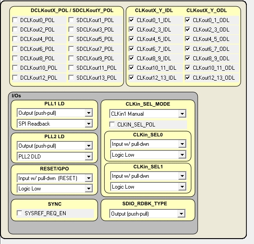Image resolution: width=254 pixels, height=244 pixels.
Task: Disable CLKout2_3_IDL option
Action: pos(131,30)
